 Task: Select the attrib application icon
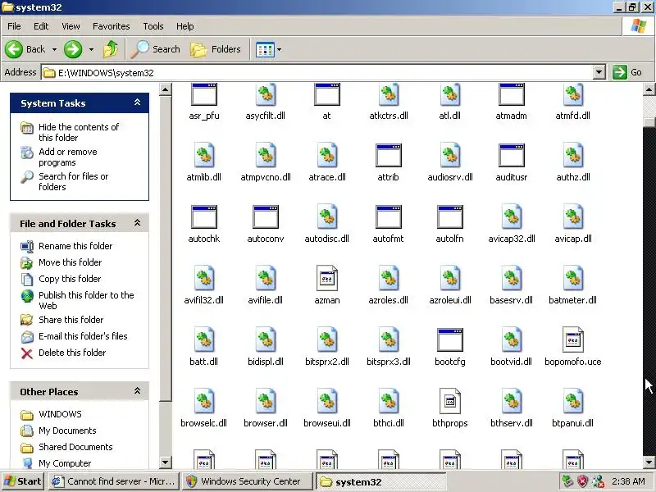click(388, 155)
